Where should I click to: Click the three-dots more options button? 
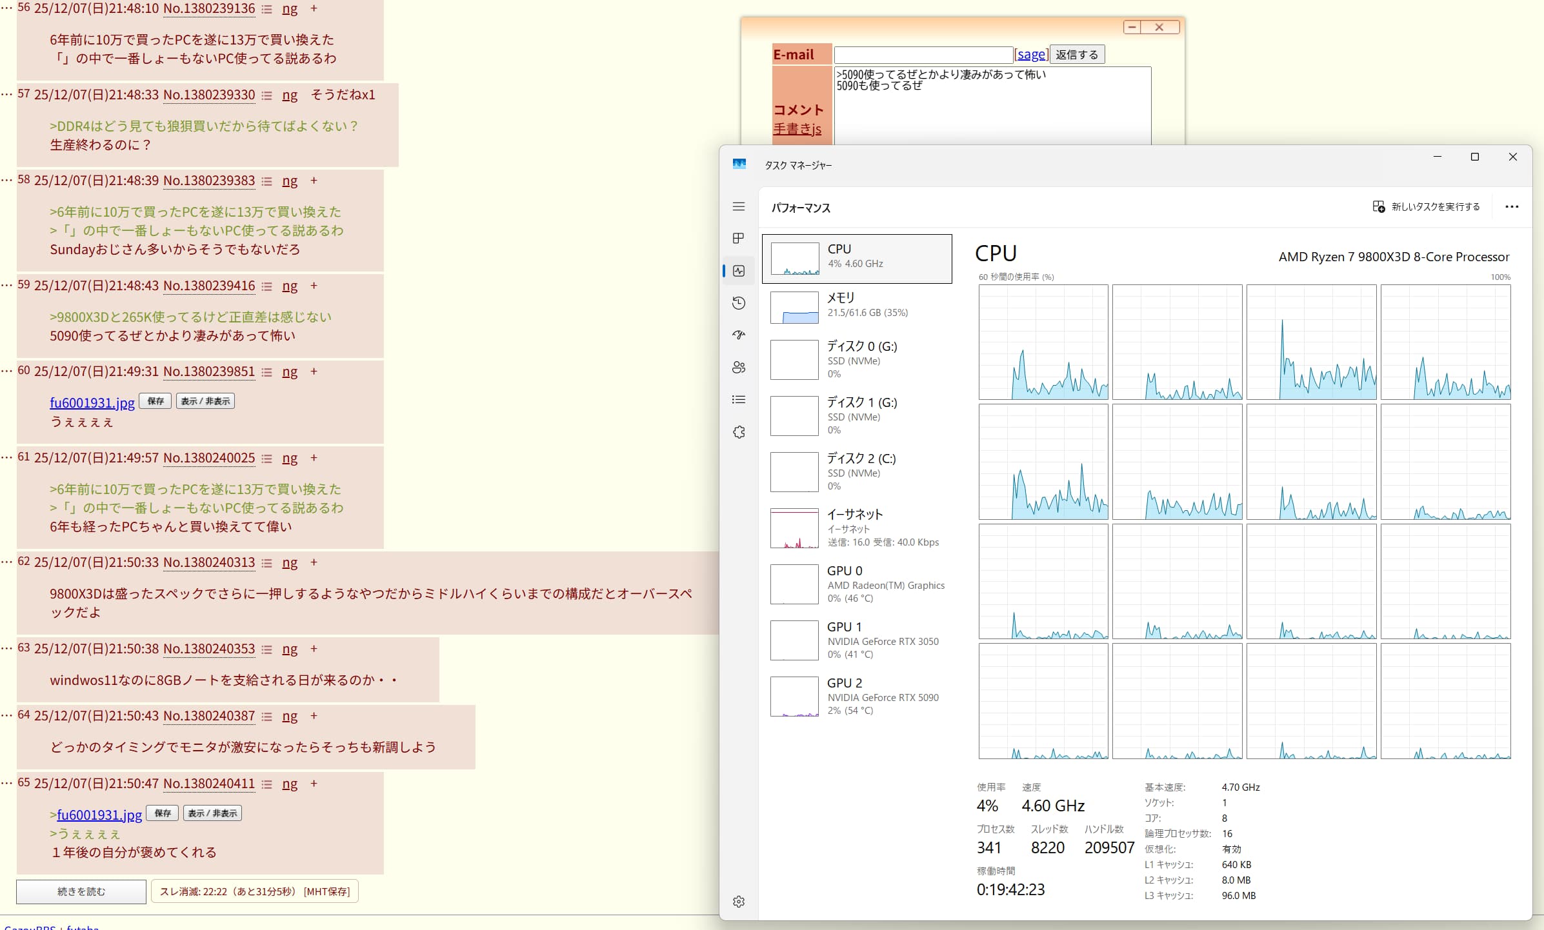click(x=1511, y=207)
